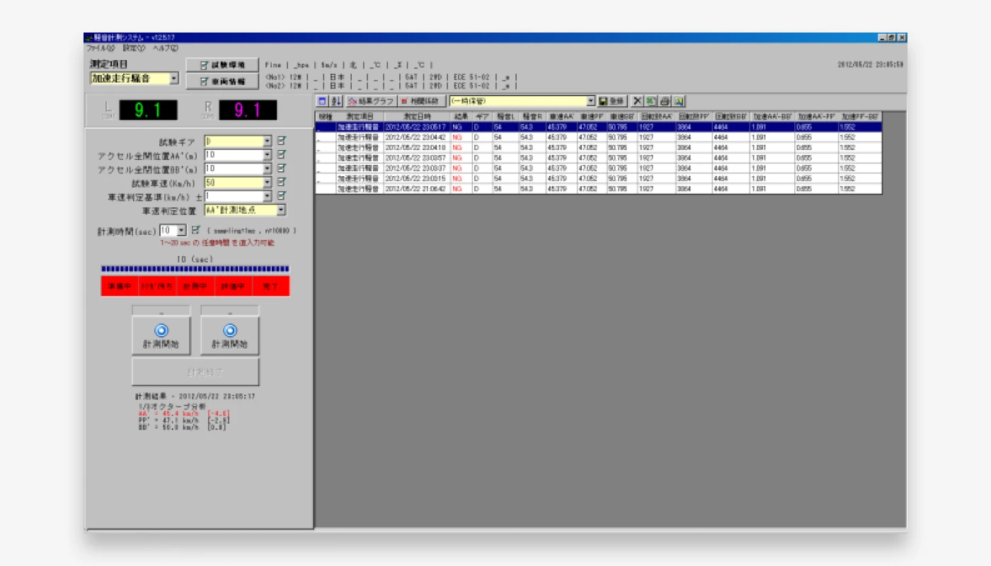
Task: Select the 23:04:42 measurement row
Action: coord(415,137)
